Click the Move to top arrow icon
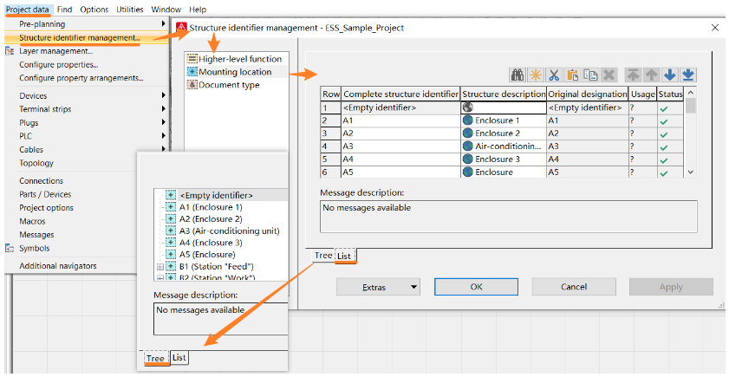Screen dimensions: 729x377 633,75
